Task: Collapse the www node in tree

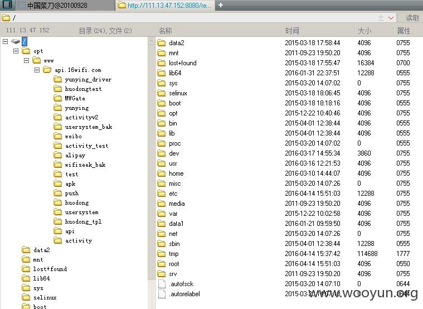Action: (26, 60)
